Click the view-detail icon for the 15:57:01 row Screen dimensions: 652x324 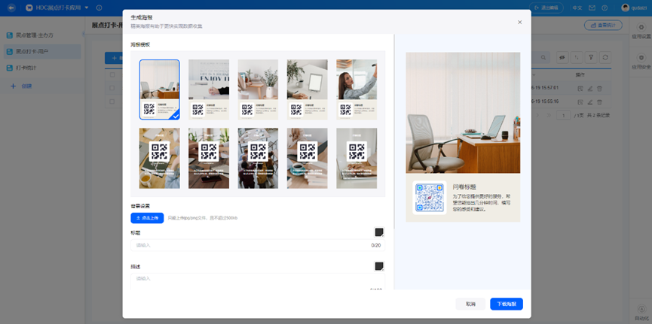pos(580,89)
